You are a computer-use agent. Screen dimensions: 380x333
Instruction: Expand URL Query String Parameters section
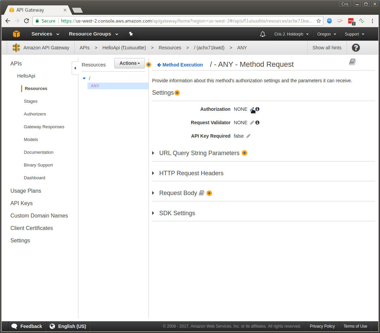pyautogui.click(x=153, y=153)
